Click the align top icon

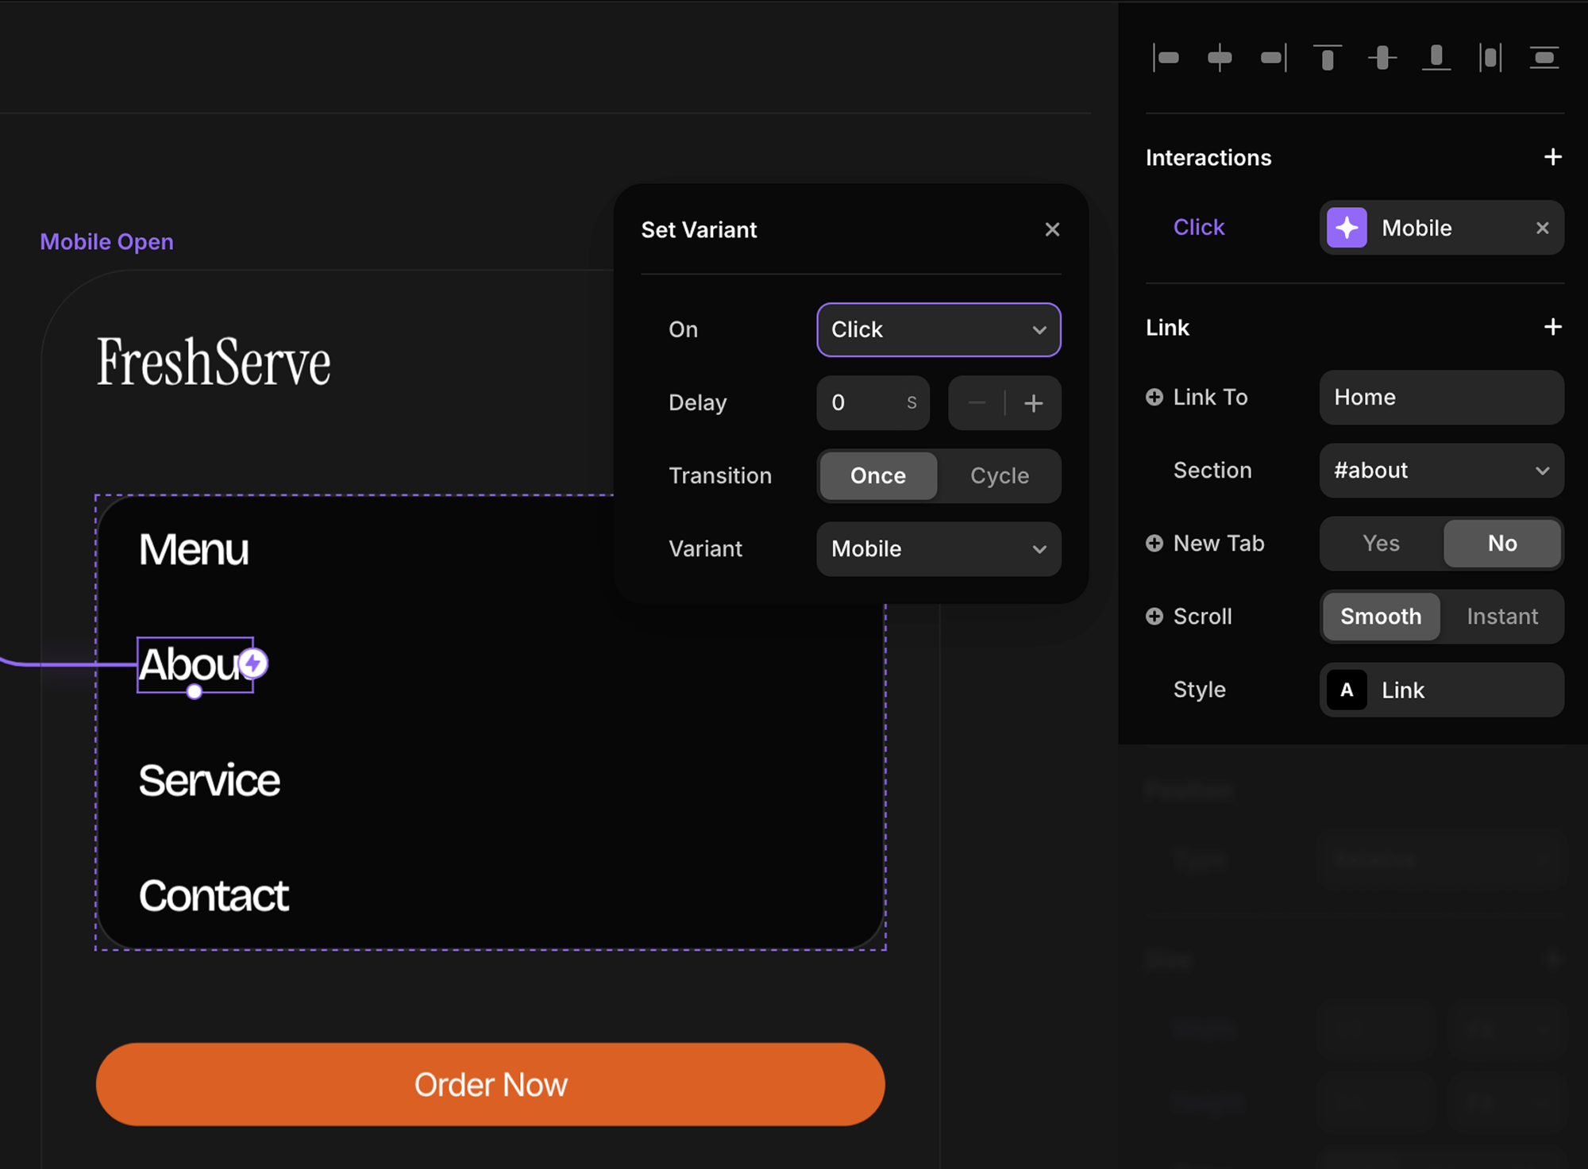point(1328,58)
